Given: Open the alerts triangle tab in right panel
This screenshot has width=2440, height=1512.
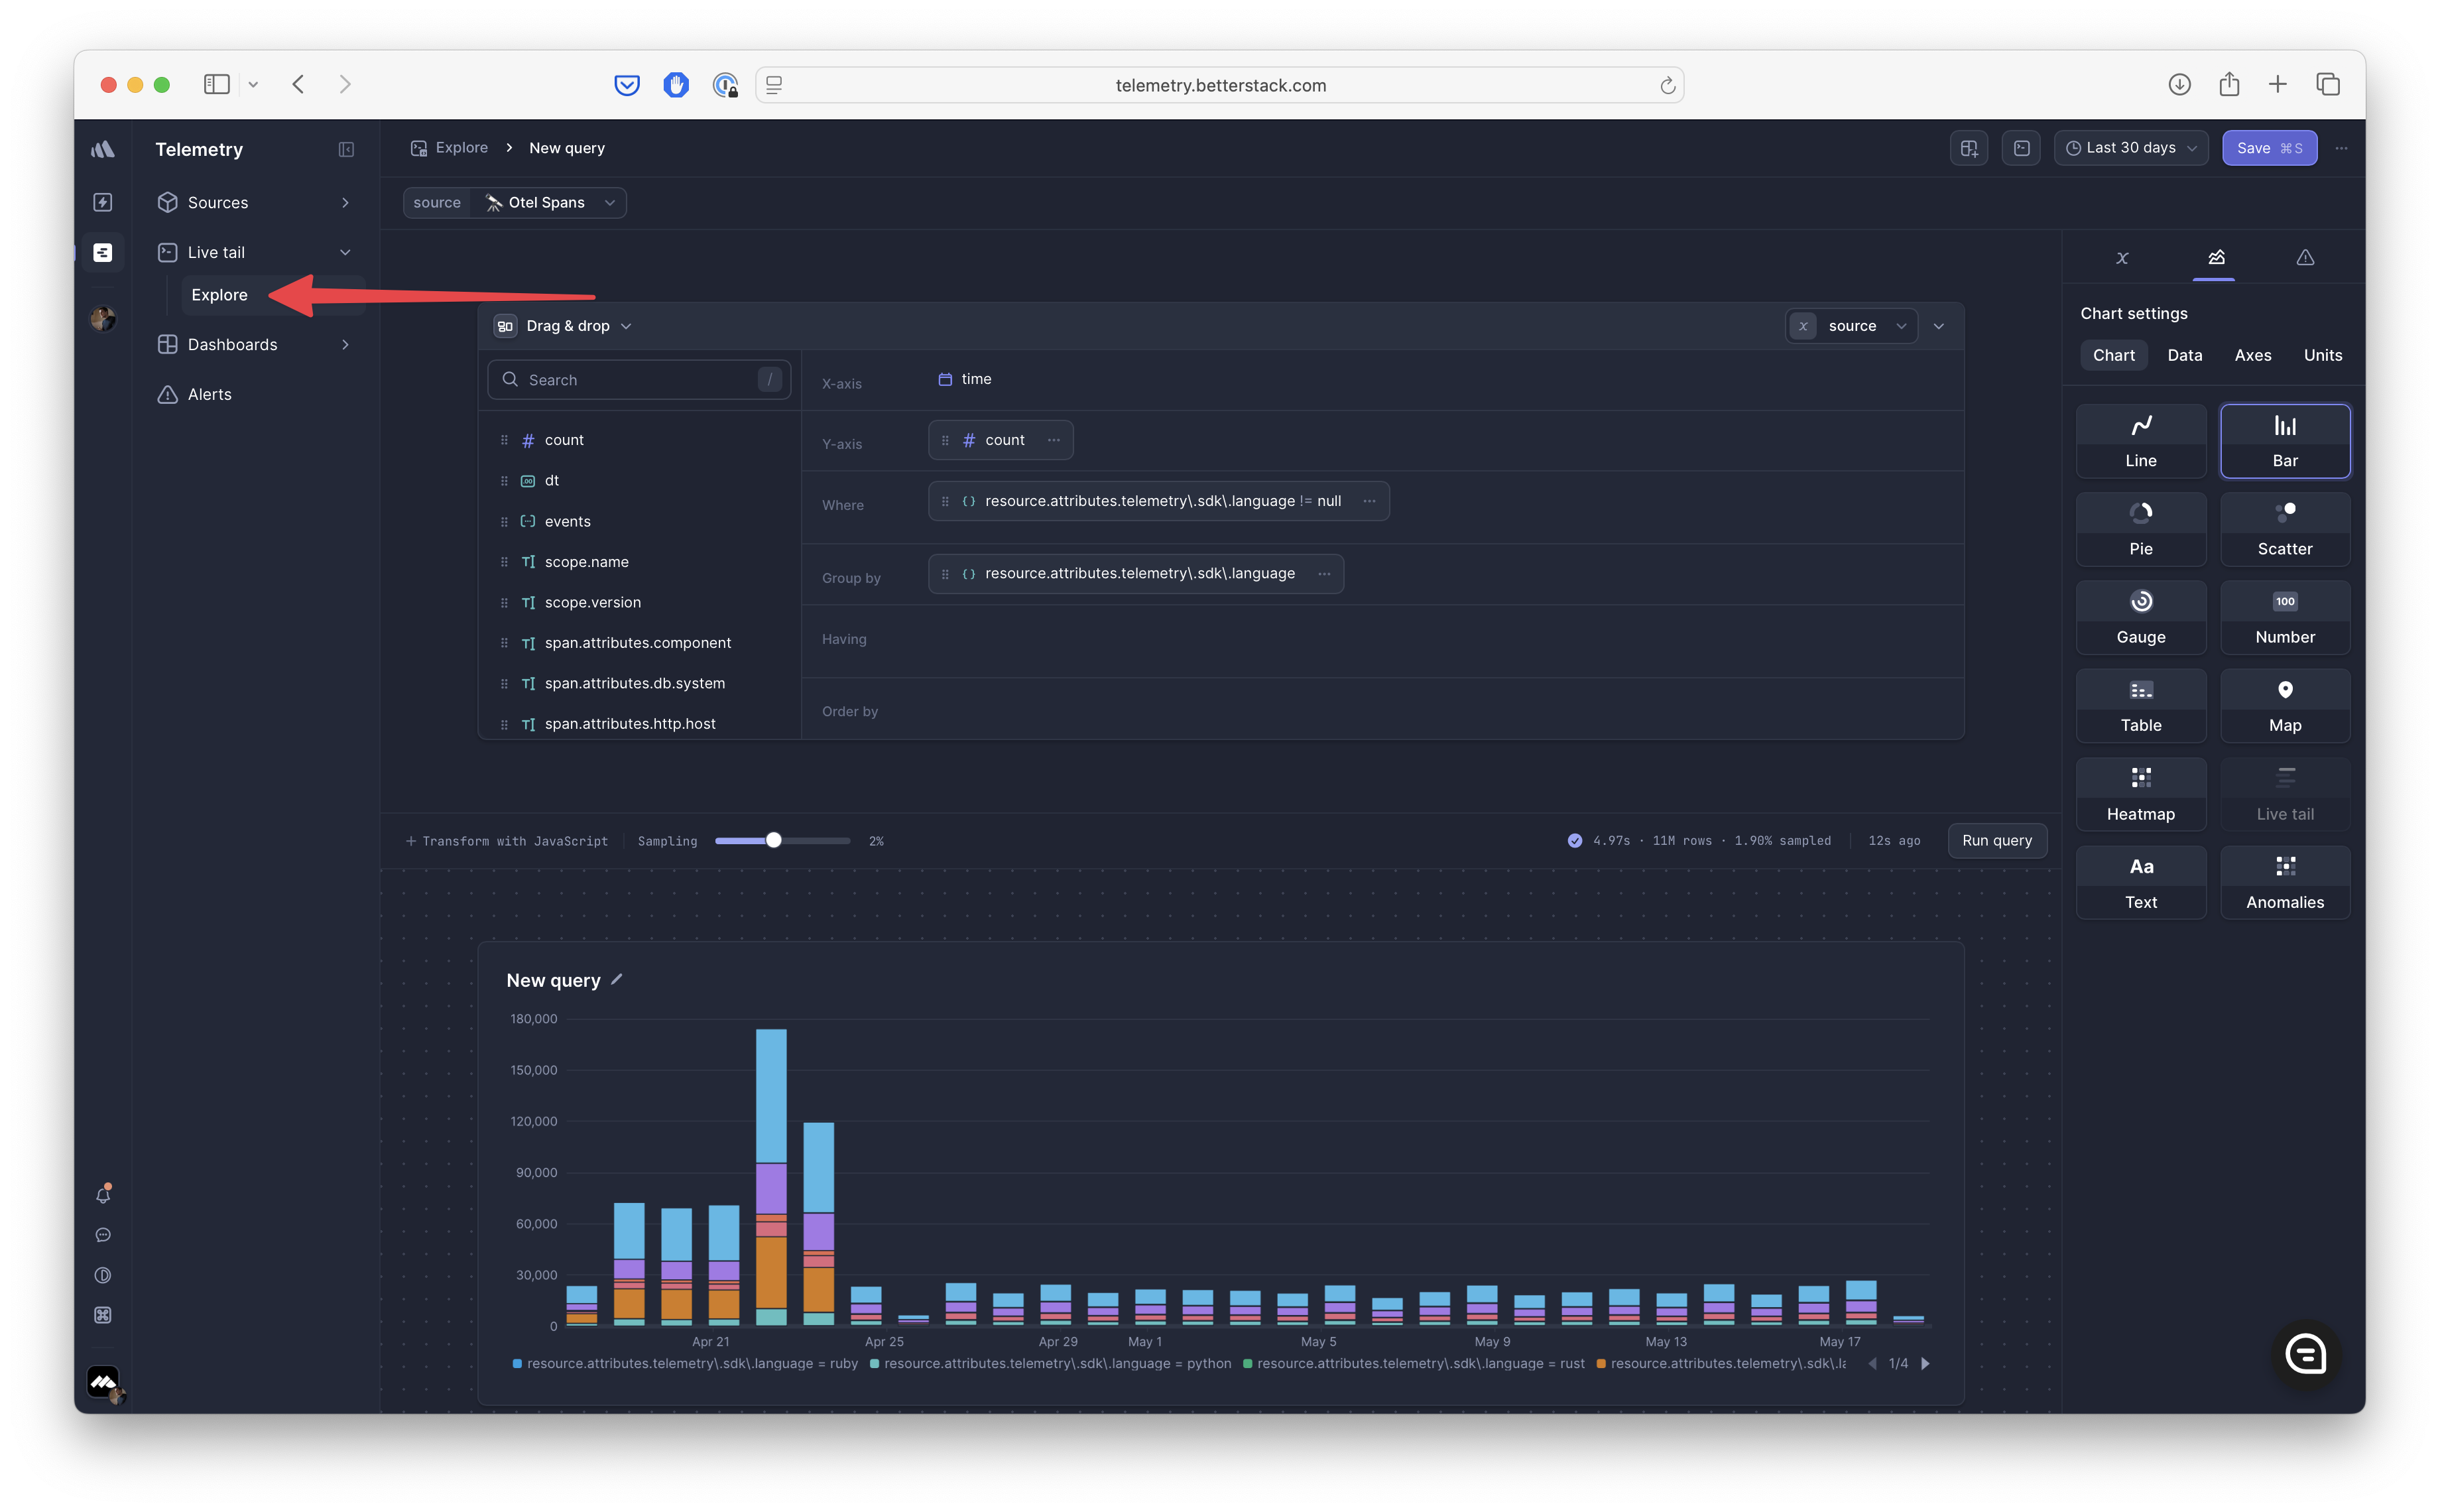Looking at the screenshot, I should pyautogui.click(x=2305, y=258).
